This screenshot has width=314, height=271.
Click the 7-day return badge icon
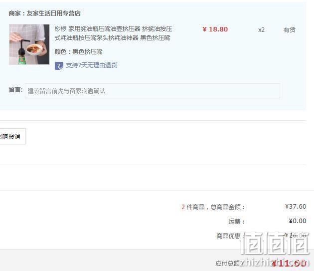[x=59, y=66]
